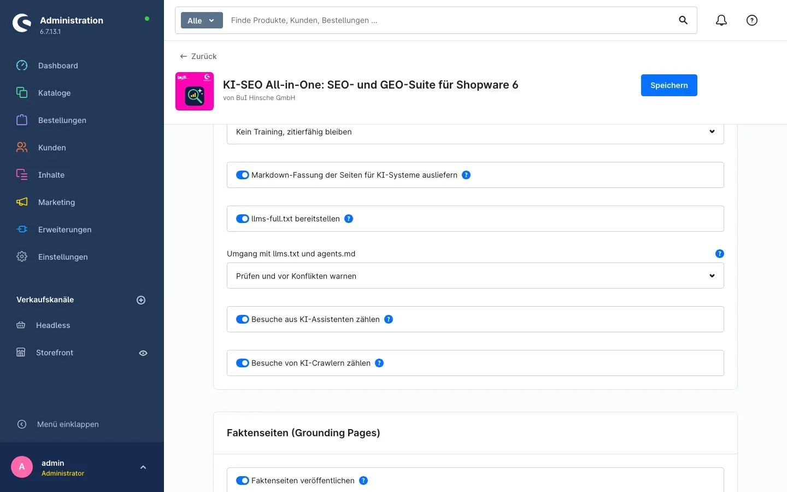Toggle Markdown-Fassung der Seiten ausliefern
Image resolution: width=787 pixels, height=492 pixels.
[243, 175]
